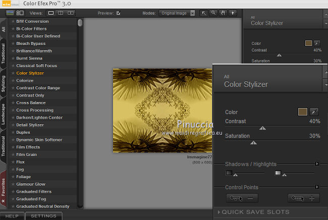Select the zoom magnifier tool
The width and height of the screenshot is (328, 220).
point(213,13)
